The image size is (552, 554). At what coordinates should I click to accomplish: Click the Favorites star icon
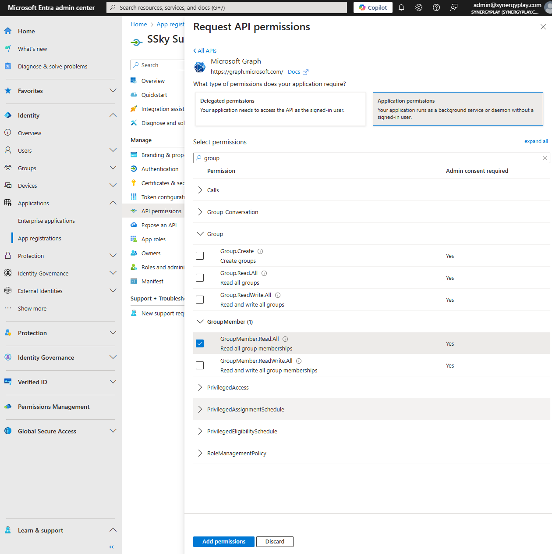pyautogui.click(x=8, y=91)
